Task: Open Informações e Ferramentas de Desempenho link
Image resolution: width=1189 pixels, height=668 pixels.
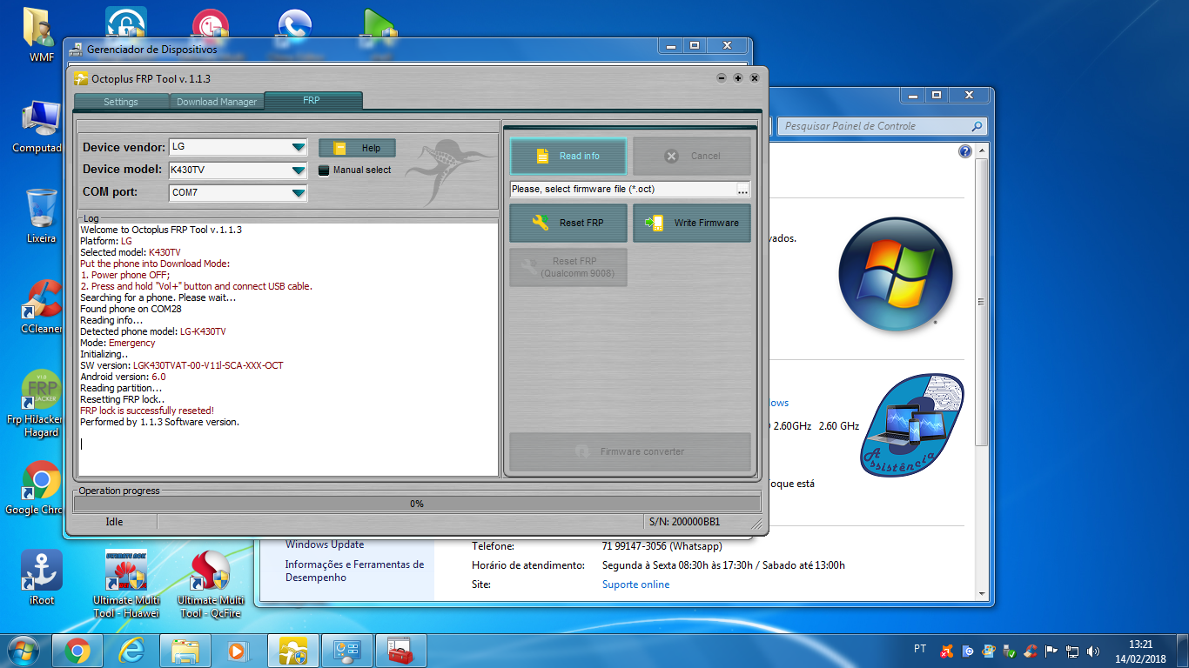Action: pos(354,571)
